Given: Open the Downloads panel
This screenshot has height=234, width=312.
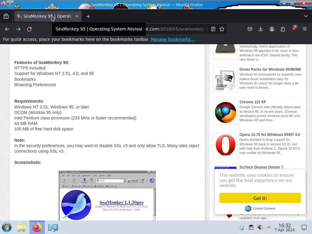Looking at the screenshot, I should 261,29.
